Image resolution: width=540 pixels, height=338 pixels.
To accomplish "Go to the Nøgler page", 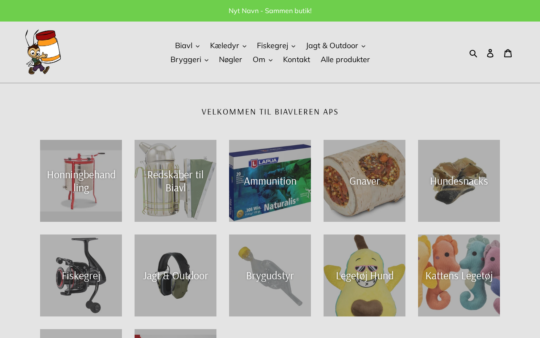I will point(230,60).
